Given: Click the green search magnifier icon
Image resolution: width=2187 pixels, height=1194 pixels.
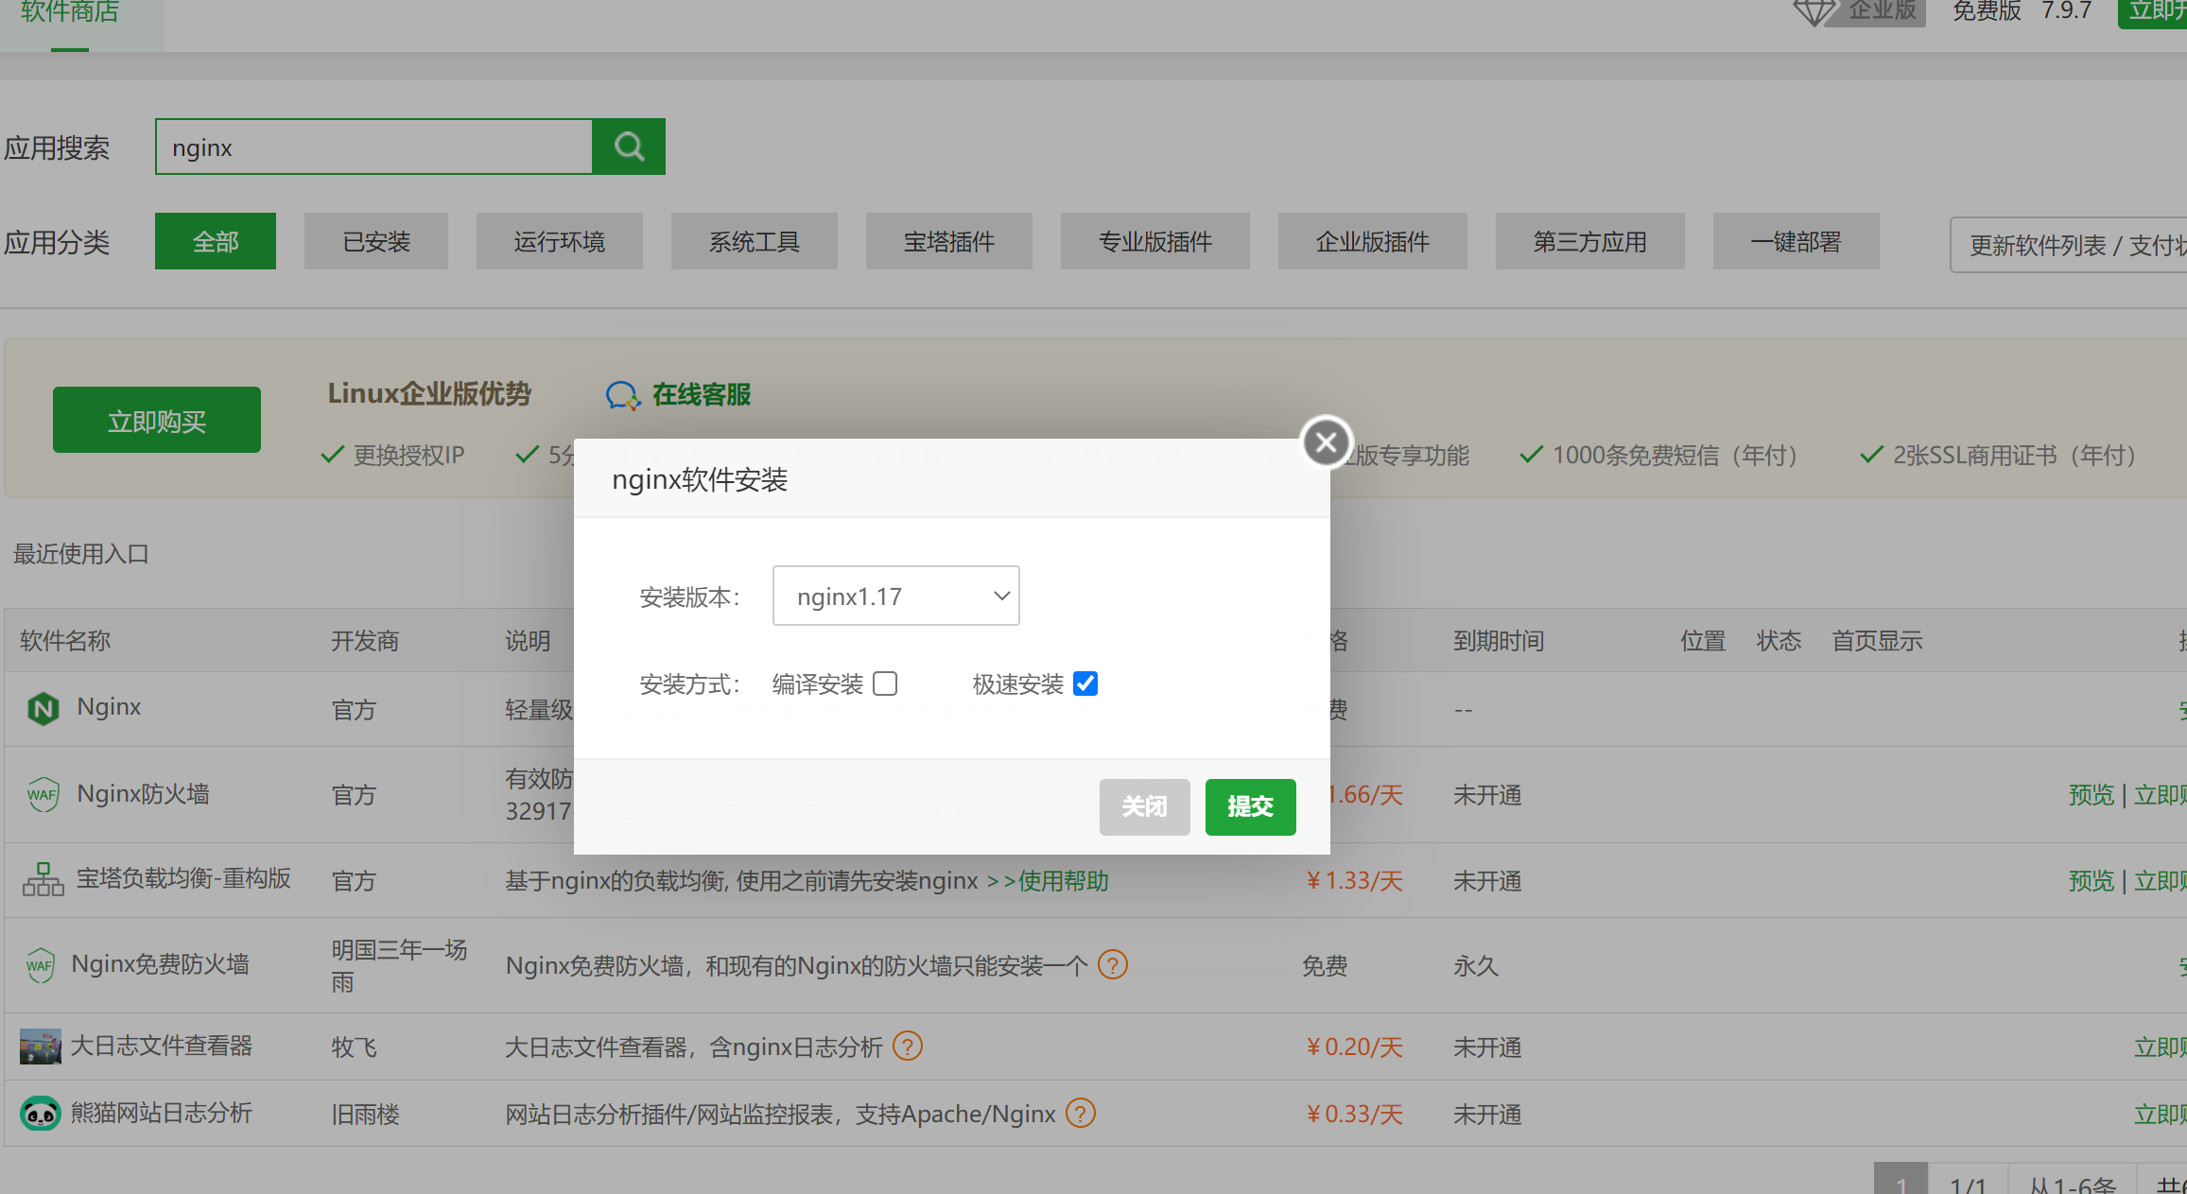Looking at the screenshot, I should 629,147.
